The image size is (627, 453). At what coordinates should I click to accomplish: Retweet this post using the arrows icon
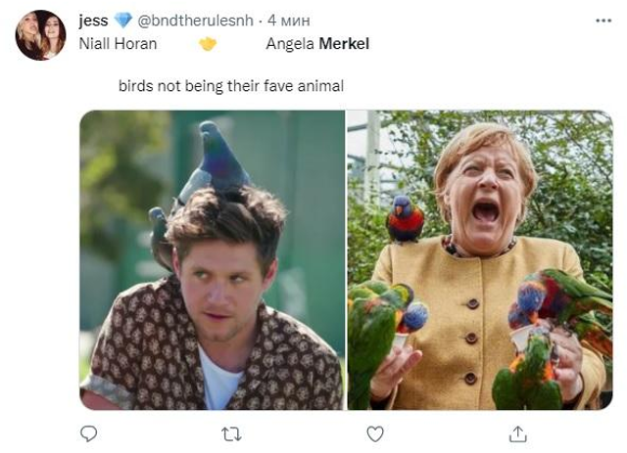pos(231,431)
